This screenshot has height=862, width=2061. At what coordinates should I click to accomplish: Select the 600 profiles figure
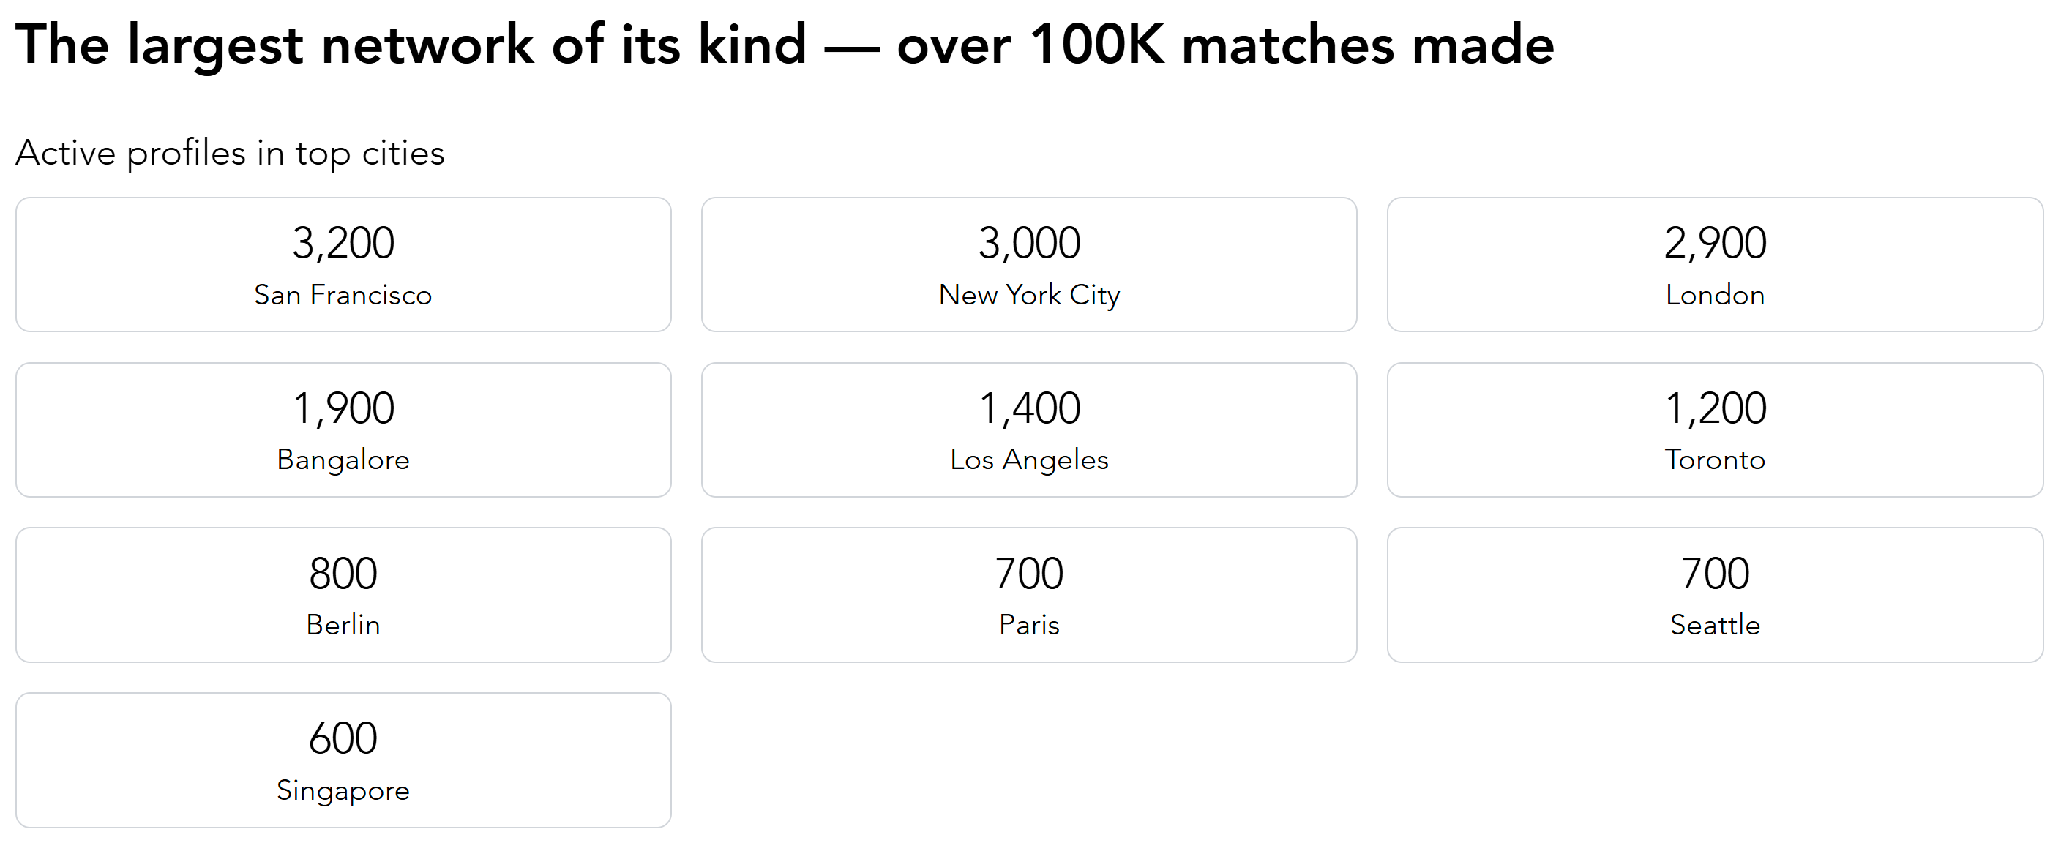(x=343, y=738)
